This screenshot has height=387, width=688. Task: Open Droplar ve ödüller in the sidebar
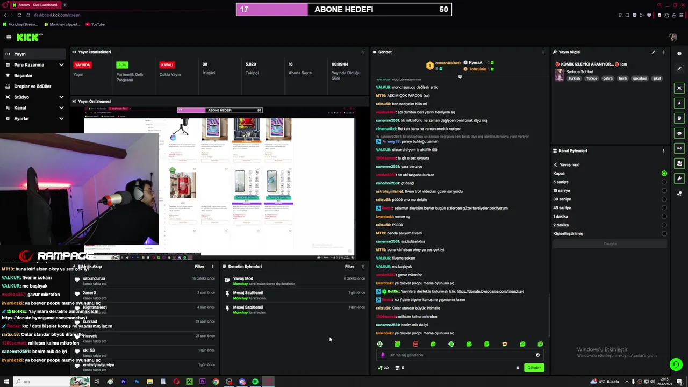tap(34, 87)
